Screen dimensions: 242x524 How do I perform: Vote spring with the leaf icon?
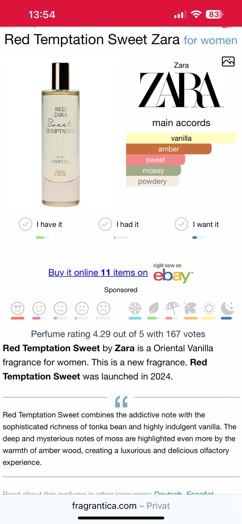click(x=153, y=308)
